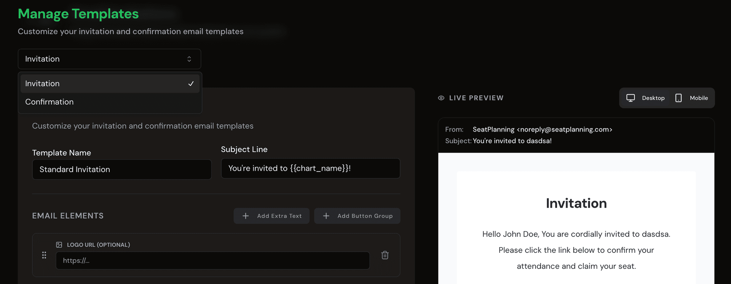
Task: Click the EMAIL ELEMENTS section heading
Action: coord(68,216)
